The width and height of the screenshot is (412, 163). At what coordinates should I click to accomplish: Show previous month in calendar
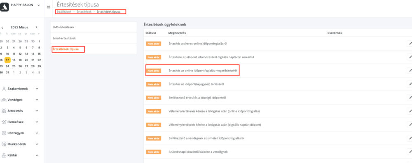pyautogui.click(x=2, y=27)
